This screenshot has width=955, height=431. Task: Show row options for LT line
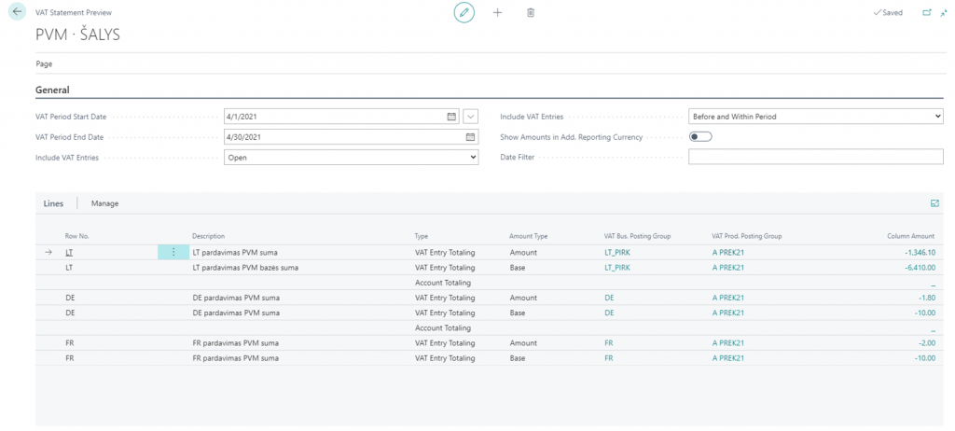(x=173, y=253)
